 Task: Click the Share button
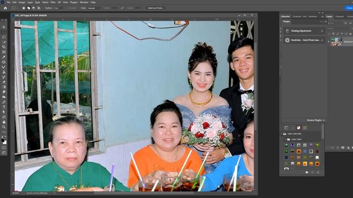coord(349,8)
